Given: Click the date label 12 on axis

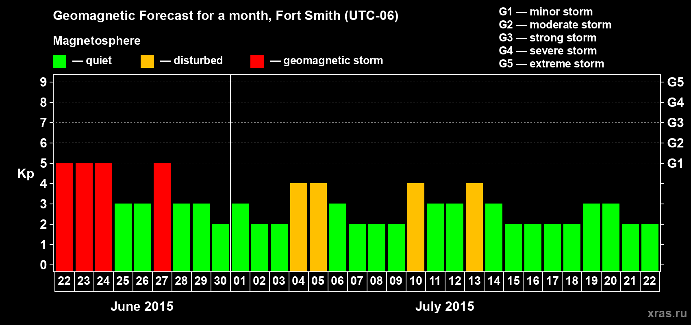Looking at the screenshot, I should [454, 281].
